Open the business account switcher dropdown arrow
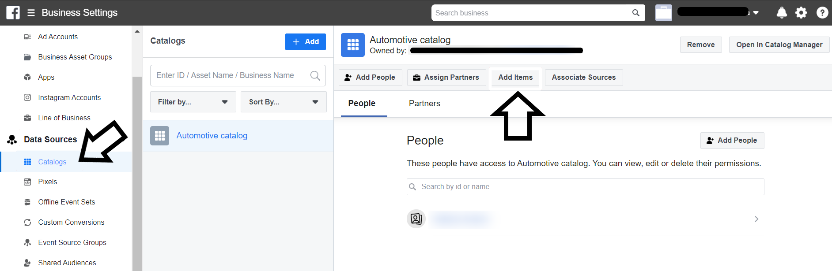832x271 pixels. click(756, 13)
